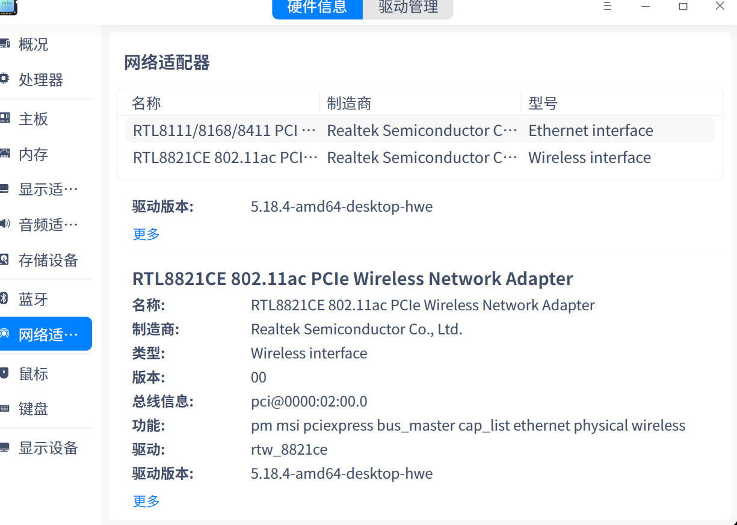This screenshot has height=525, width=737.
Task: Open the 内存 memory section
Action: coord(33,154)
